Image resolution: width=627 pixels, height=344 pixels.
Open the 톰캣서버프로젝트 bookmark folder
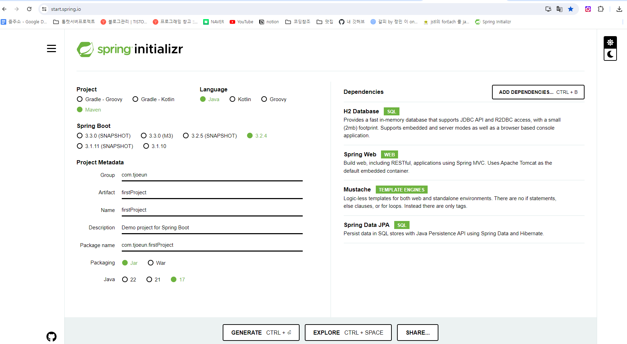point(74,22)
